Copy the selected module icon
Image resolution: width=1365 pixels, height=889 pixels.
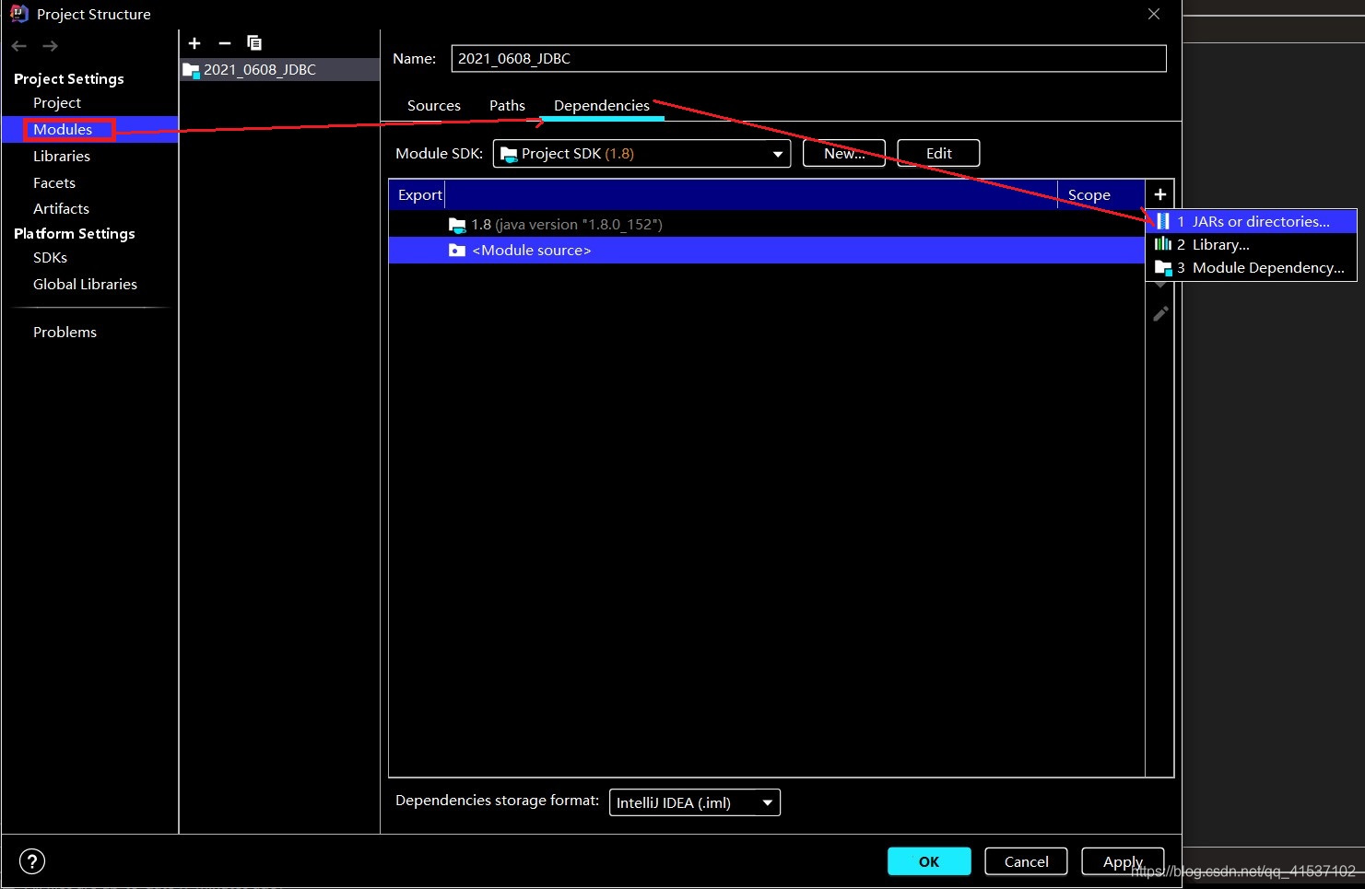tap(254, 43)
